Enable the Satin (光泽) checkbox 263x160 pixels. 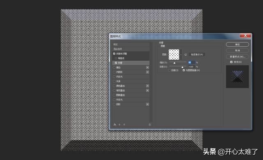point(114,81)
